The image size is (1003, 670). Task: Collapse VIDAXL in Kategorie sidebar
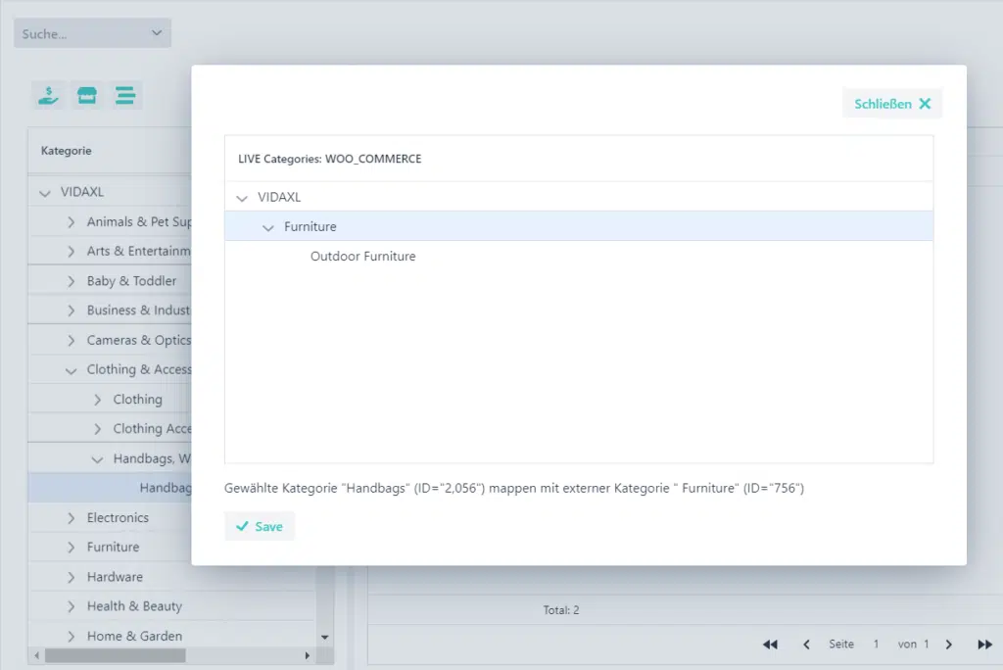(x=45, y=193)
